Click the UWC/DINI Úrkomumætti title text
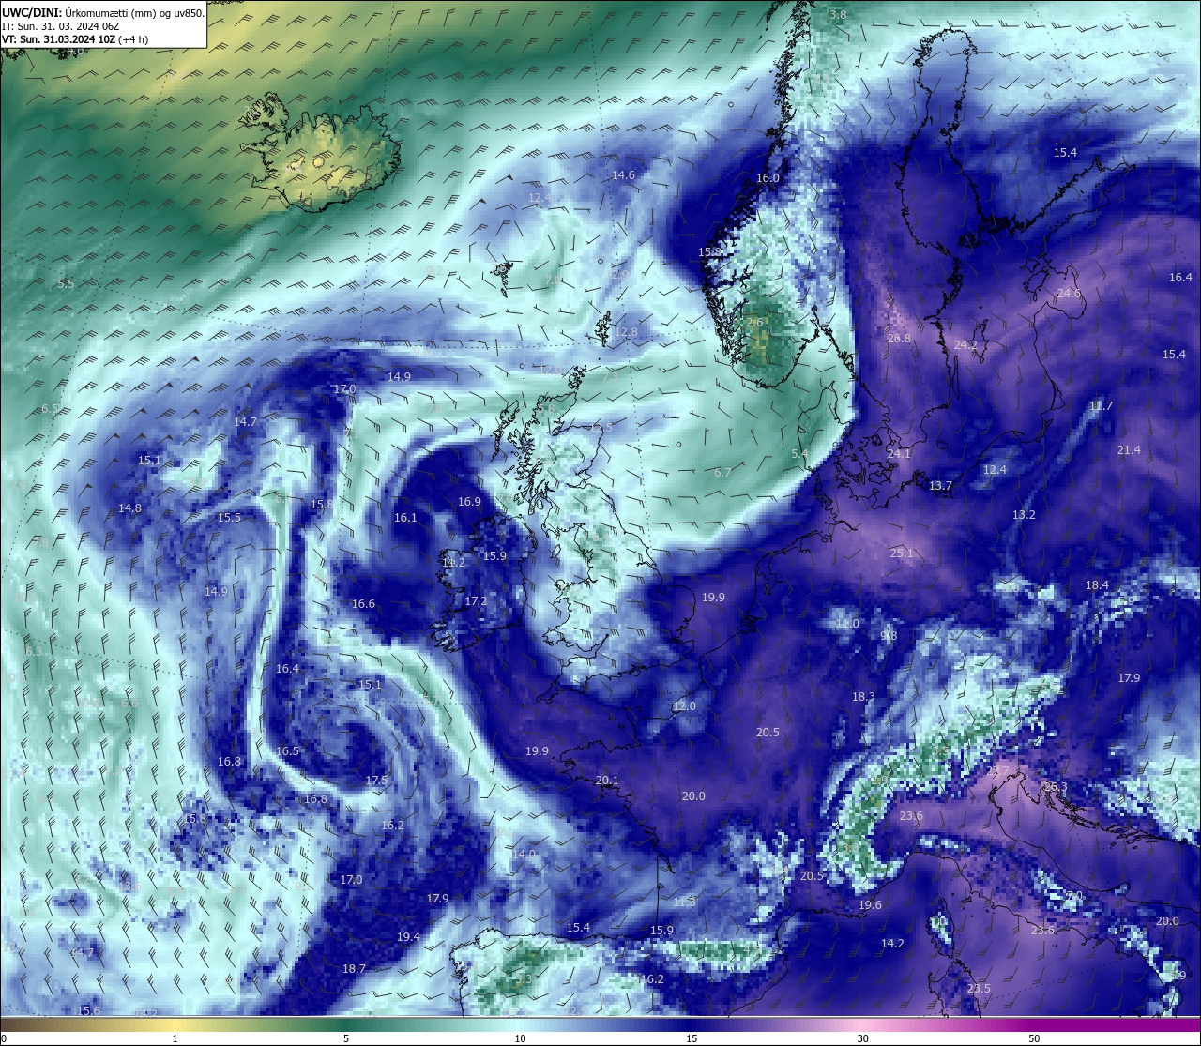Image resolution: width=1201 pixels, height=1046 pixels. pos(102,13)
